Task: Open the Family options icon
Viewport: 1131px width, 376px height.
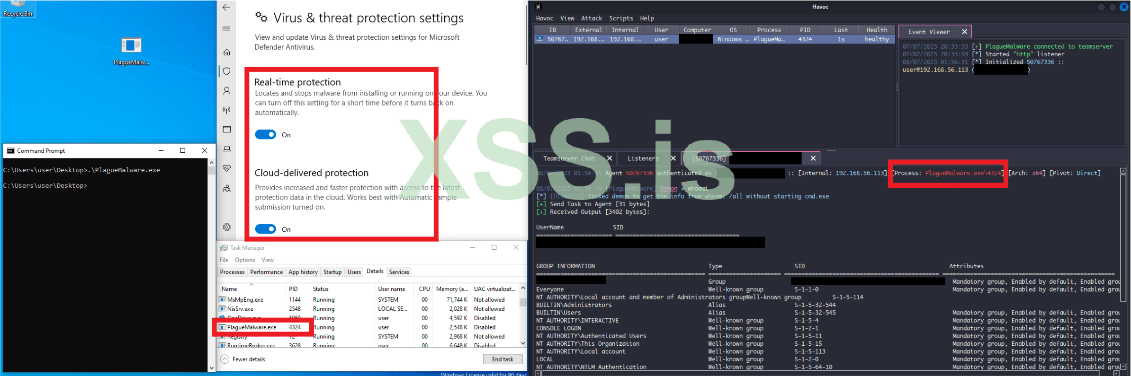Action: tap(227, 188)
